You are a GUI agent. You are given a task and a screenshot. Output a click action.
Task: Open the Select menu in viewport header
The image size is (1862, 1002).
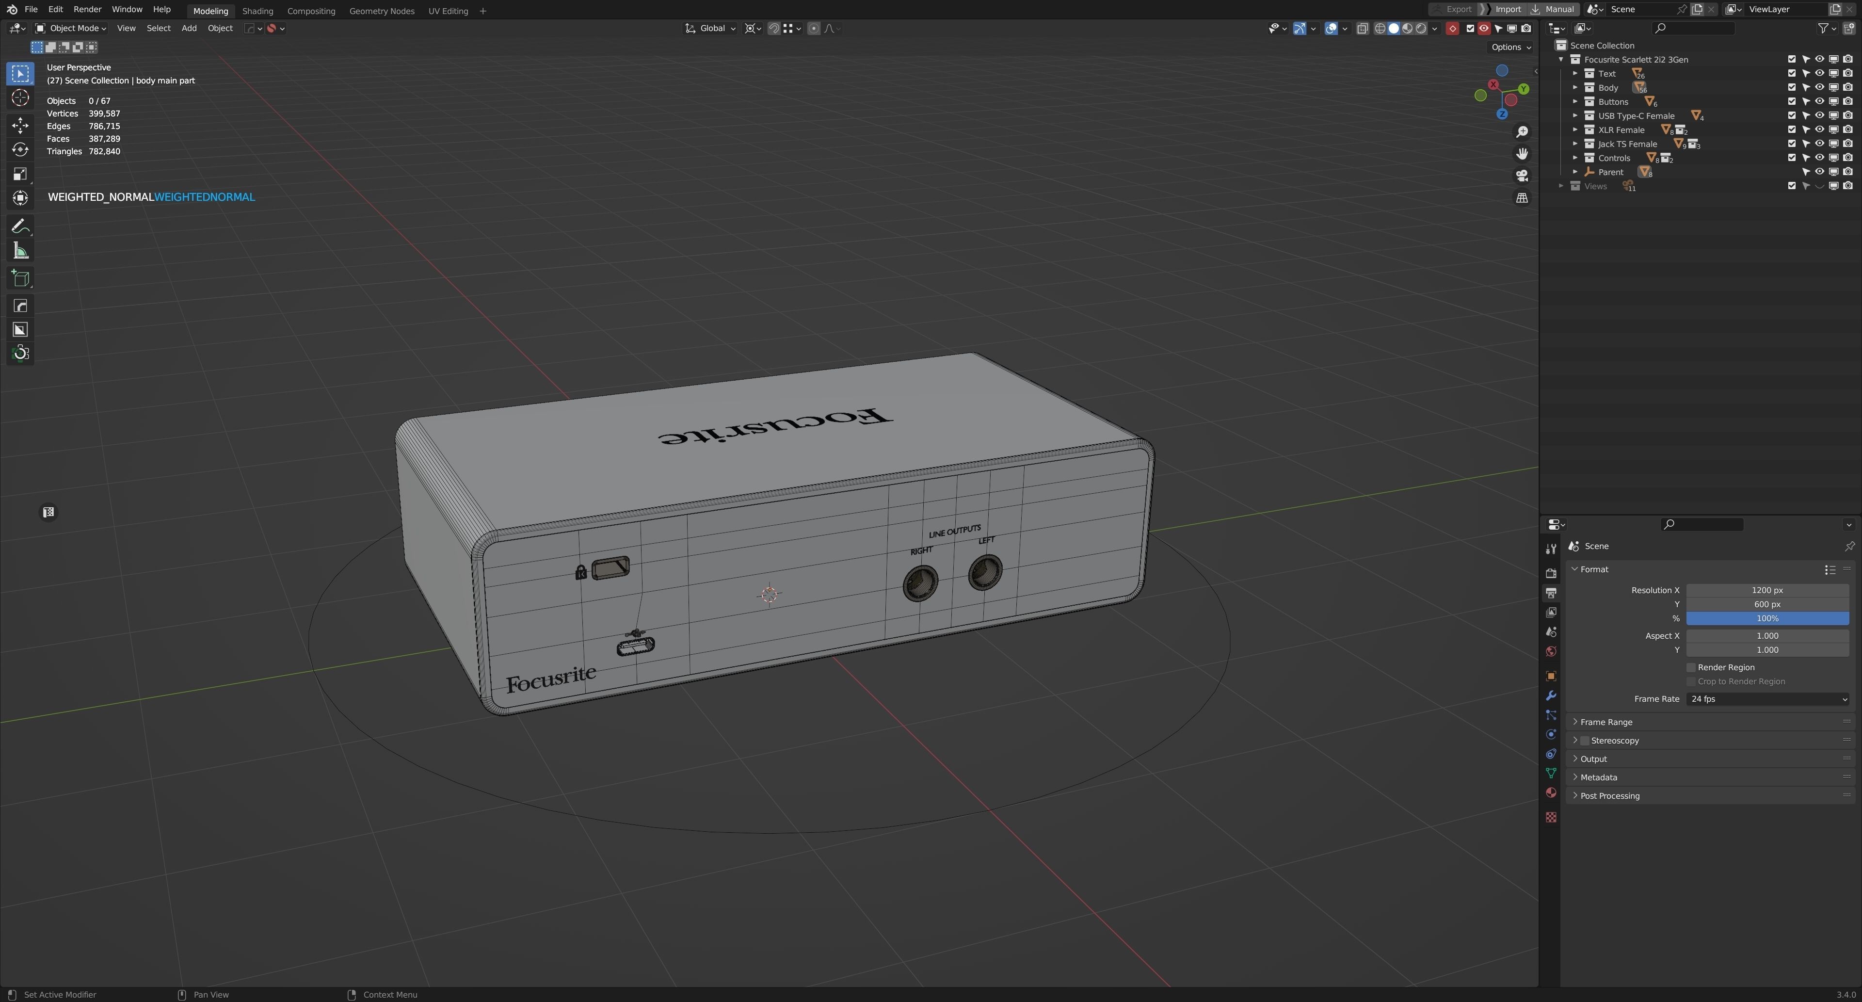coord(158,28)
